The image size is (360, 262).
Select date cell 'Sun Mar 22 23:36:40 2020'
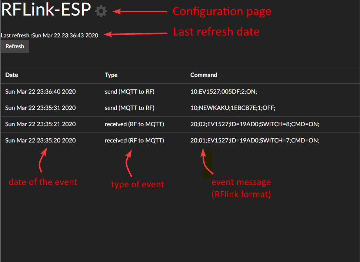[x=40, y=91]
